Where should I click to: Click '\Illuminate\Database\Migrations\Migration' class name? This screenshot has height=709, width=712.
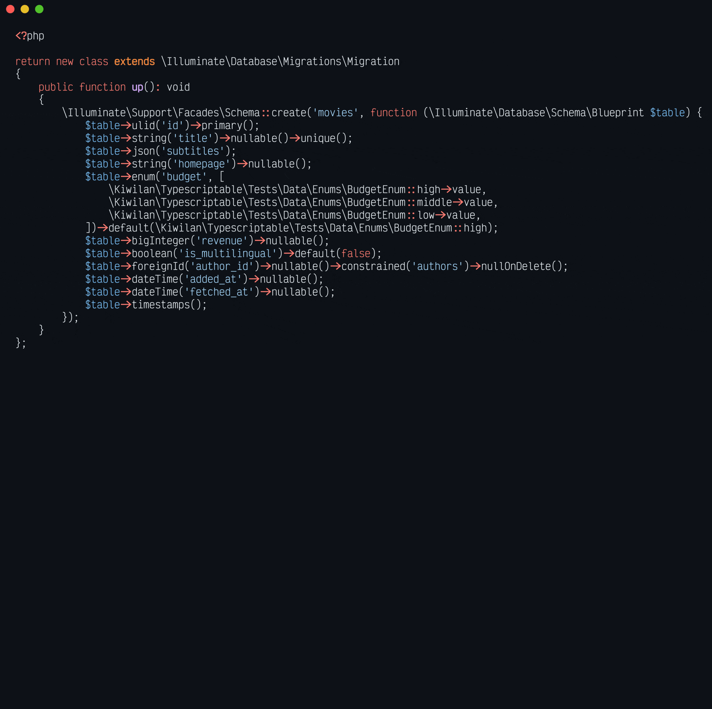tap(280, 62)
